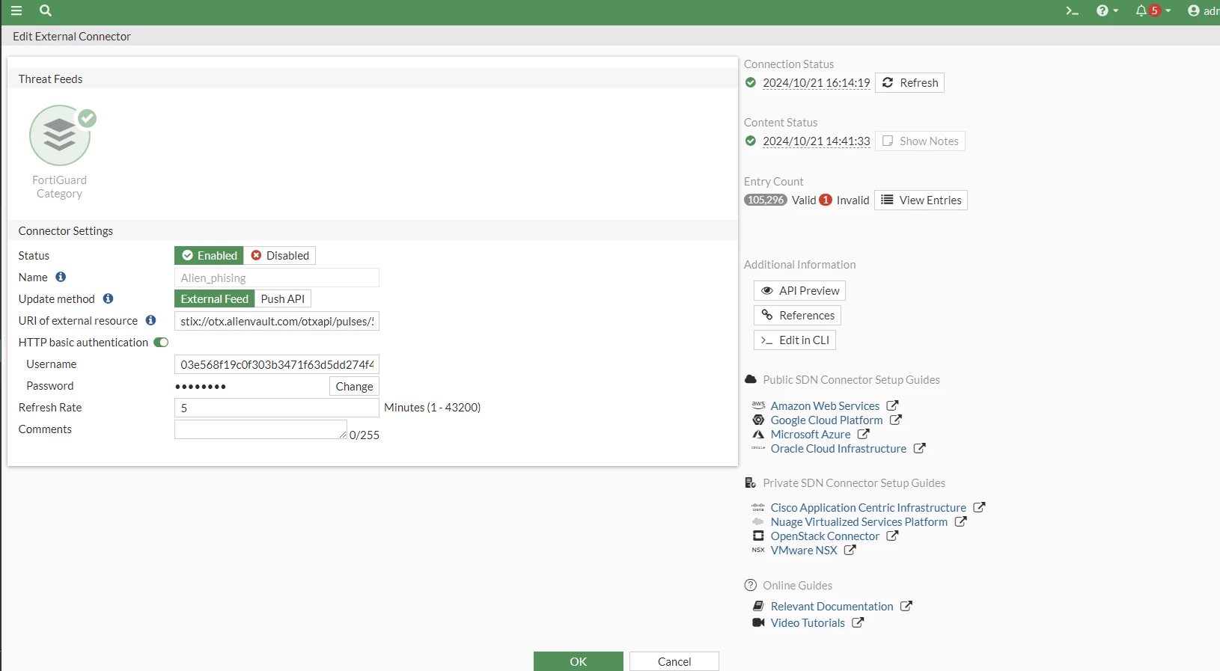Click external link icon beside Video Tutorials
The image size is (1220, 671).
point(858,622)
